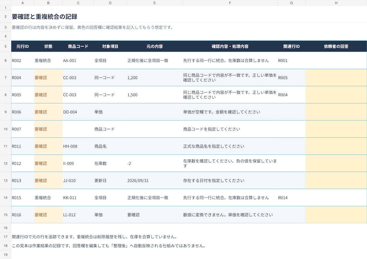Click the 対象項目 header cell
The image size is (367, 259).
[110, 46]
